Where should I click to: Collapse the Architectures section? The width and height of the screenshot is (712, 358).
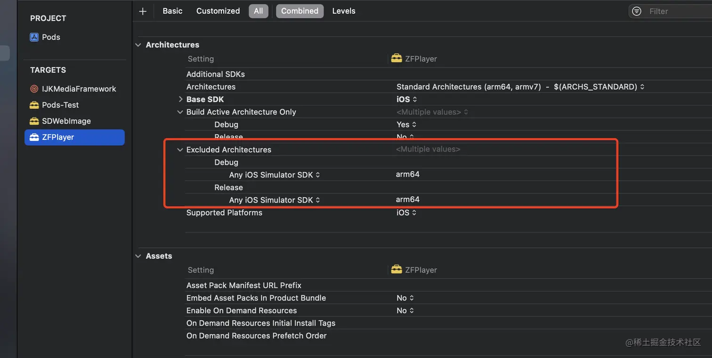click(138, 45)
